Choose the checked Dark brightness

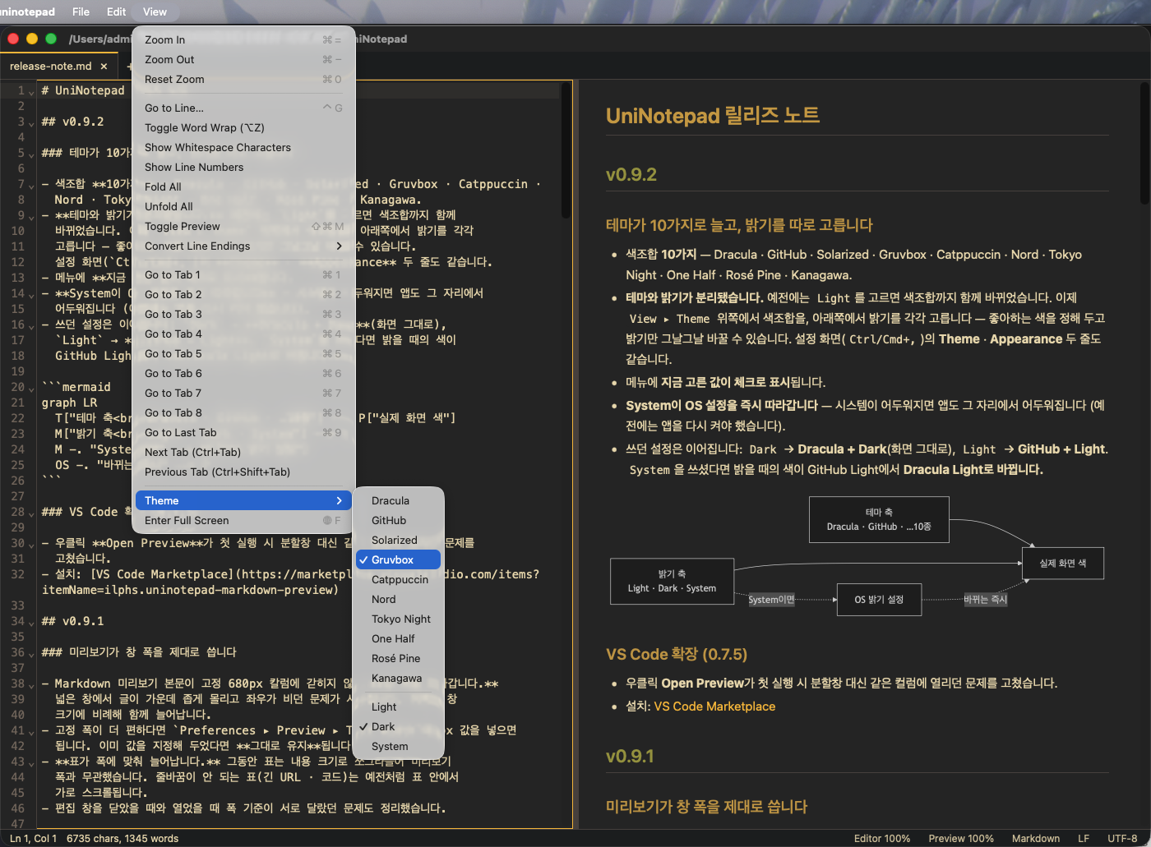[398, 726]
